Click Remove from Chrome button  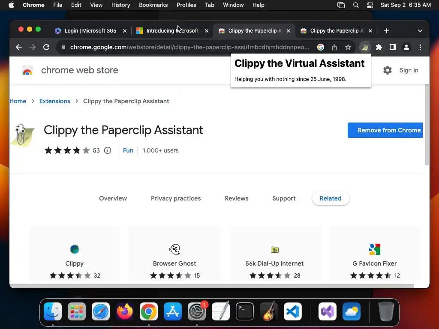click(385, 130)
